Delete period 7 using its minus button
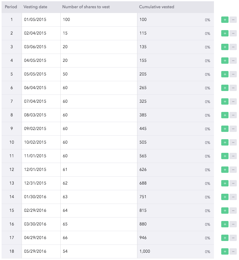This screenshot has height=260, width=239. point(233,101)
